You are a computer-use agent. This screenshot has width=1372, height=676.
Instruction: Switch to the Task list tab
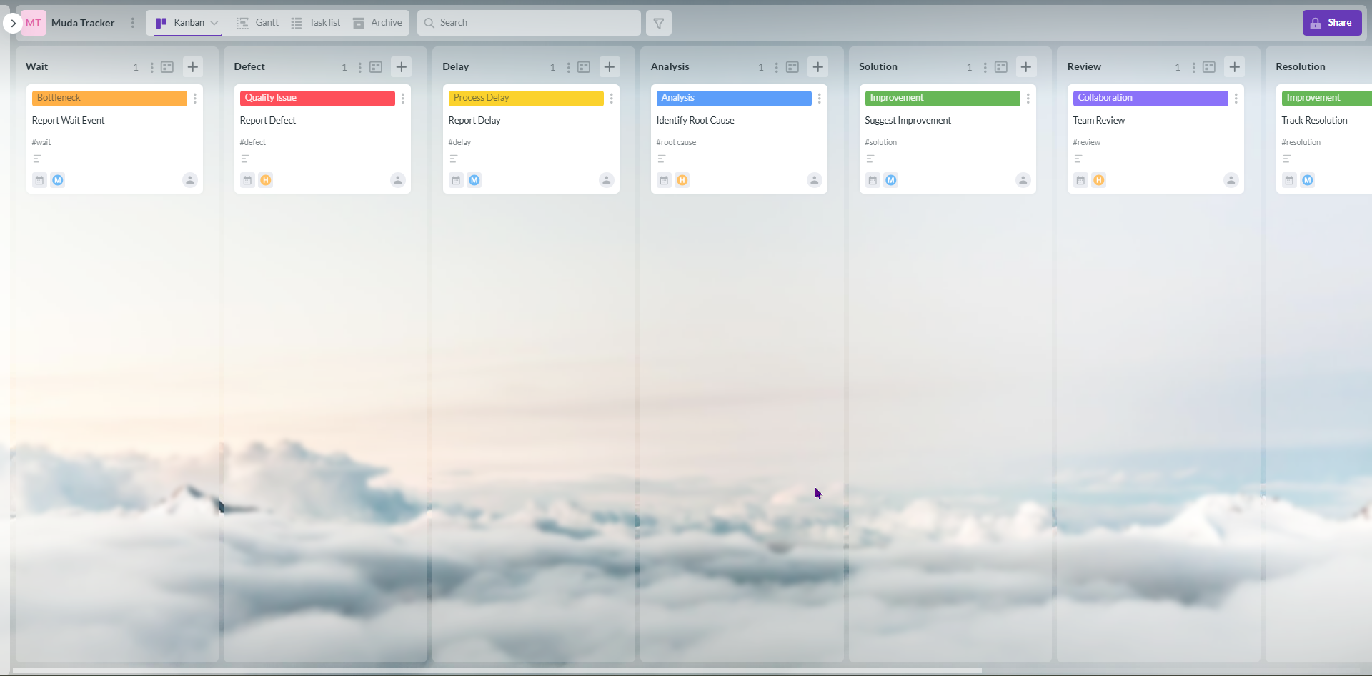(x=316, y=22)
